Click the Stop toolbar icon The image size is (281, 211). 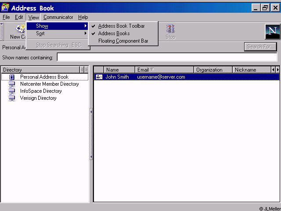pos(170,29)
